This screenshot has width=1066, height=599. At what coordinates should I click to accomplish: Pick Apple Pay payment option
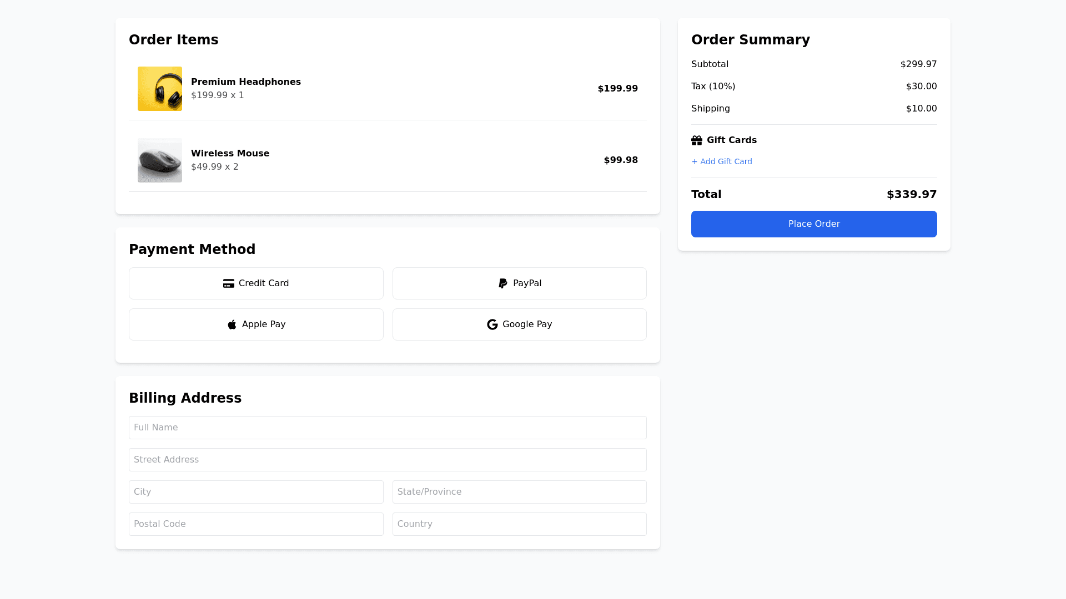pyautogui.click(x=256, y=324)
